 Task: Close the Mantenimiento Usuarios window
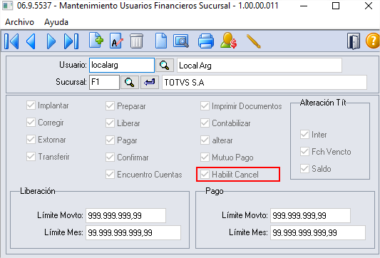[369, 6]
